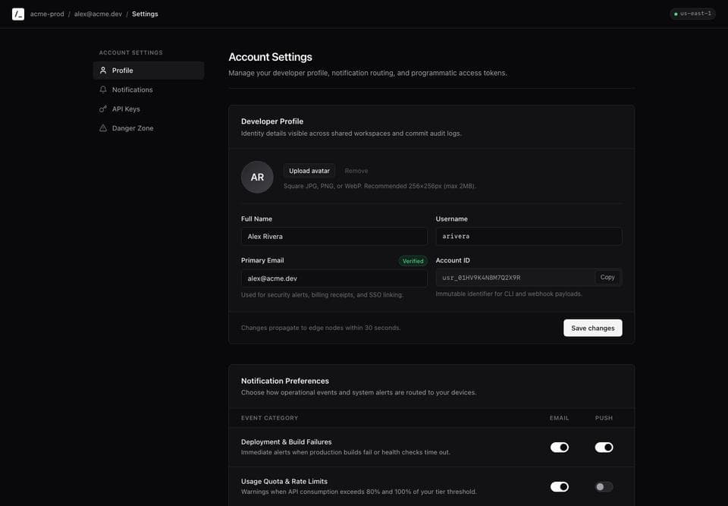Click the ACCOUNT SETTINGS sidebar heading
728x506 pixels.
[131, 52]
